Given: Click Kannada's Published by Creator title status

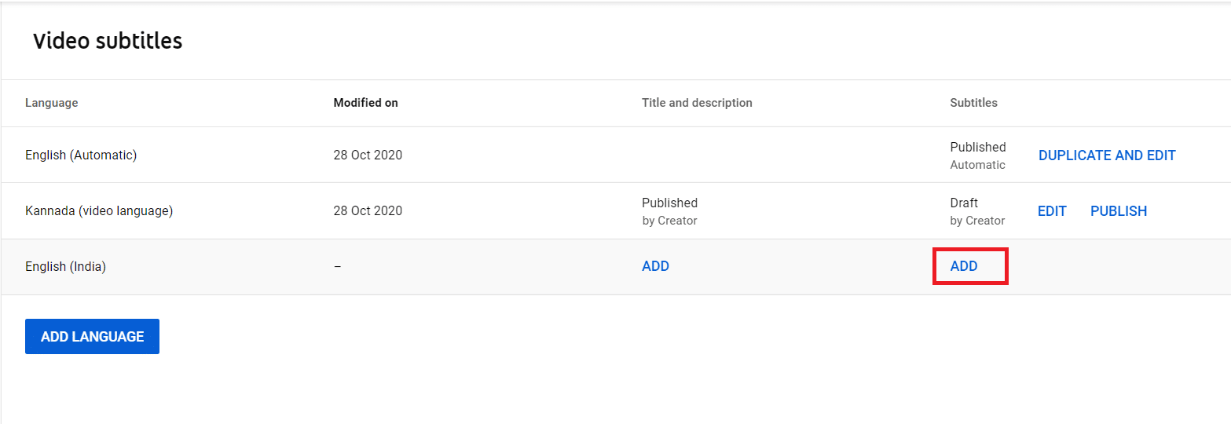Looking at the screenshot, I should point(669,211).
